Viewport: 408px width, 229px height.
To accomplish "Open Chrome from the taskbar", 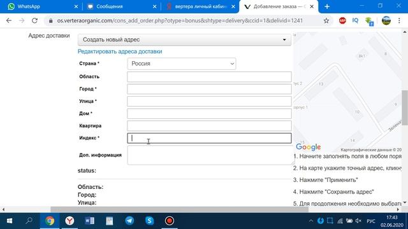I will 50,221.
